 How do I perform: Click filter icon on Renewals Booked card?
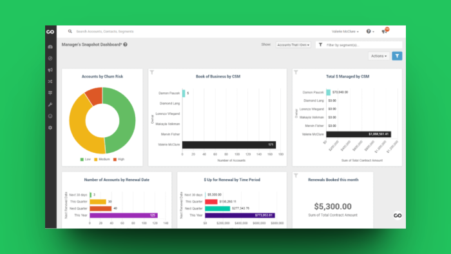[x=296, y=175]
